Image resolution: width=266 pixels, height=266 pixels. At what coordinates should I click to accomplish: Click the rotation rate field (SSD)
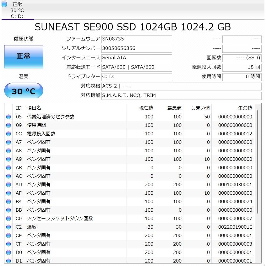click(x=242, y=58)
